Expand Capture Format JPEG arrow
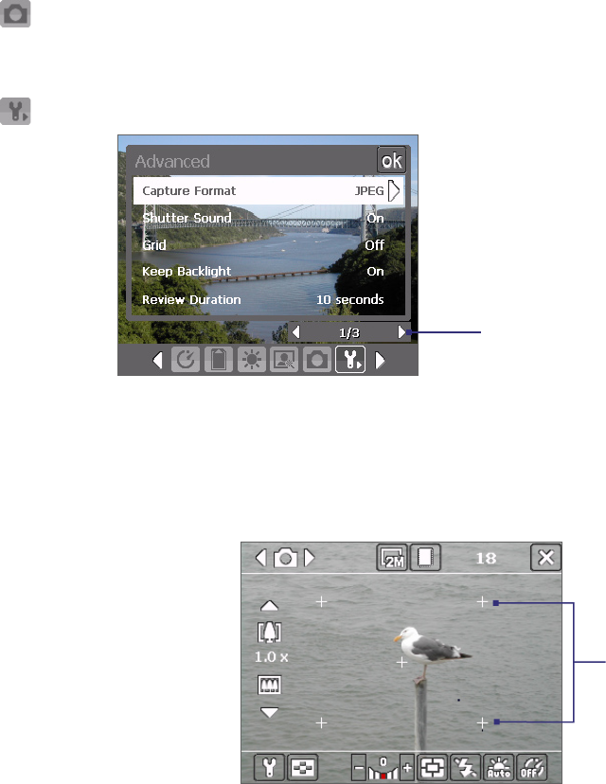The height and width of the screenshot is (784, 606). pos(395,190)
